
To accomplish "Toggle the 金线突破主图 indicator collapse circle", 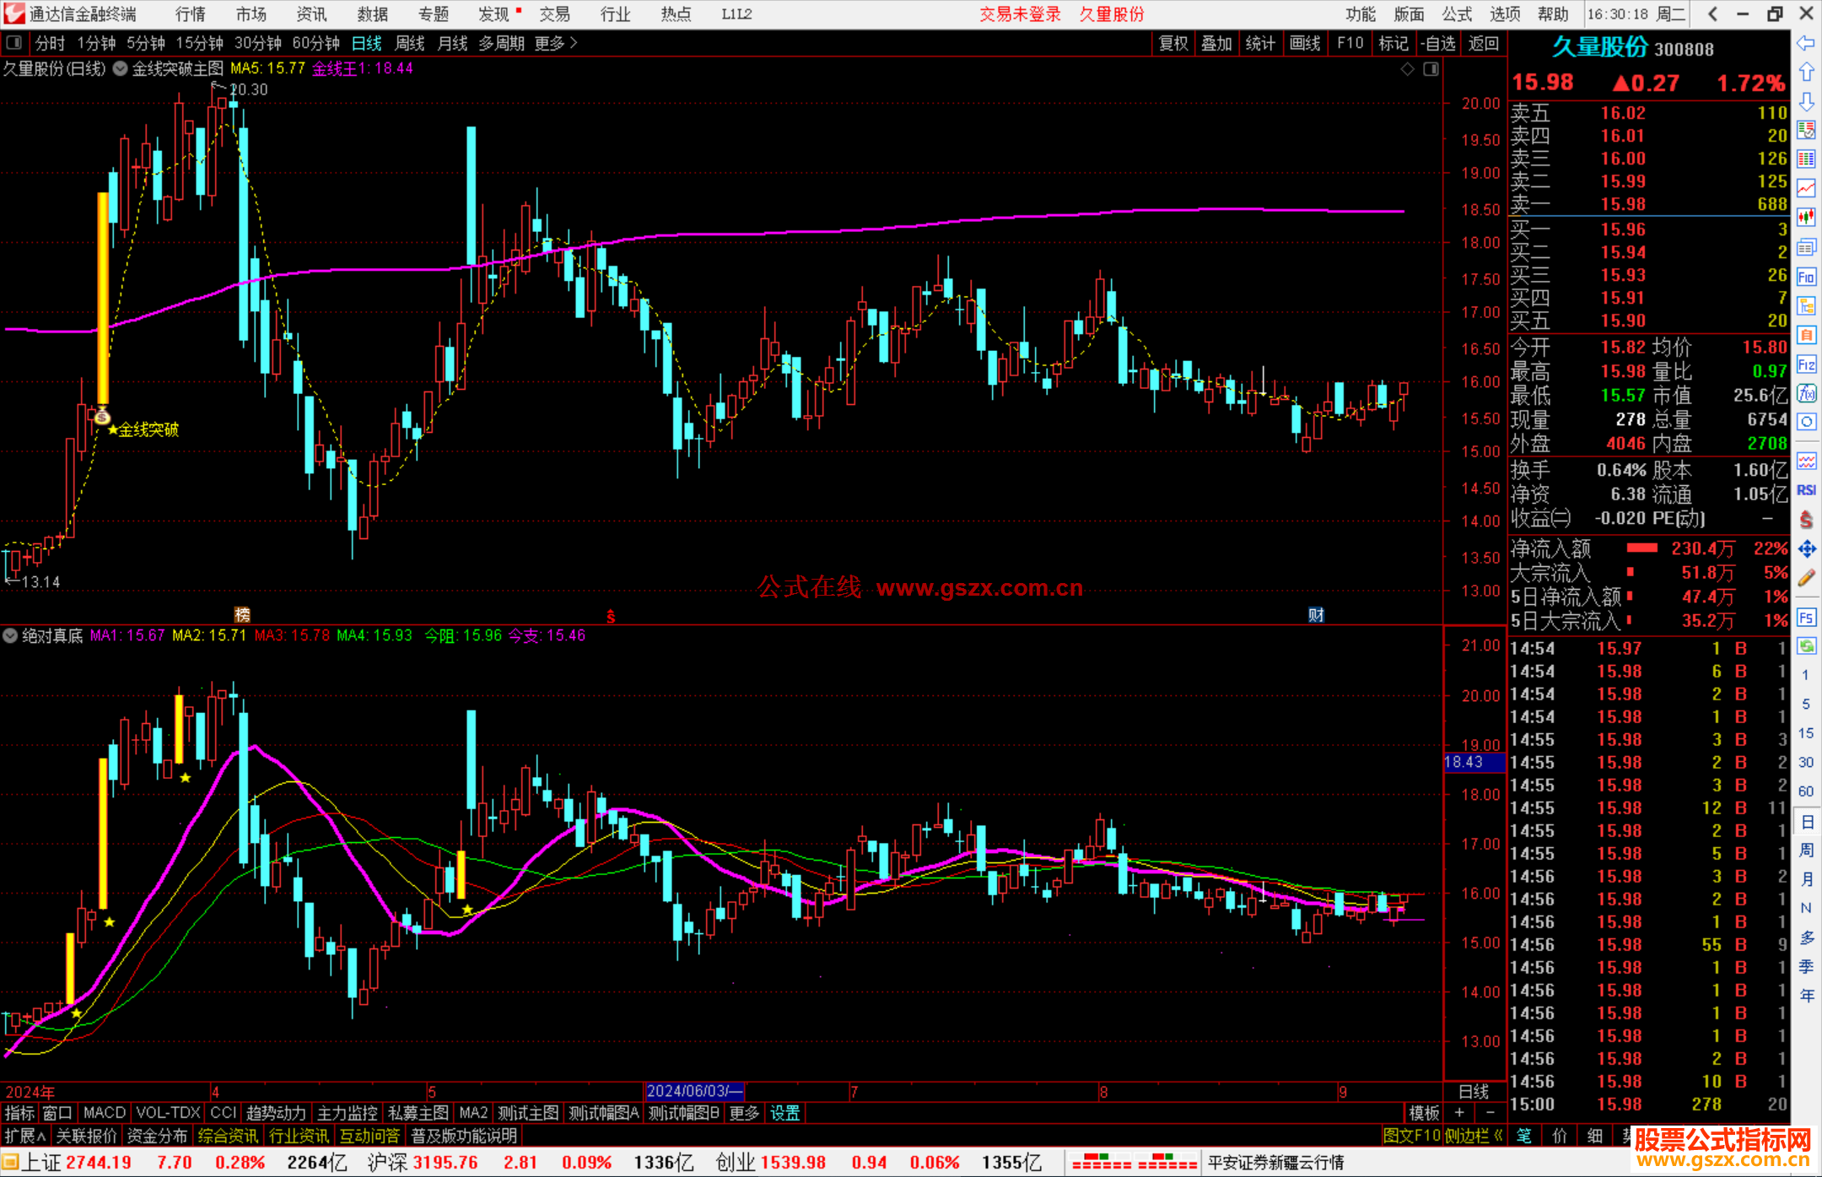I will click(121, 68).
